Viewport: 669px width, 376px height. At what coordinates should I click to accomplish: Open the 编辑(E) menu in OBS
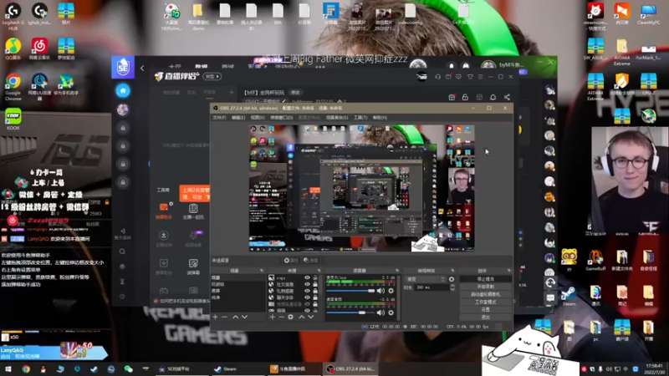coord(238,117)
